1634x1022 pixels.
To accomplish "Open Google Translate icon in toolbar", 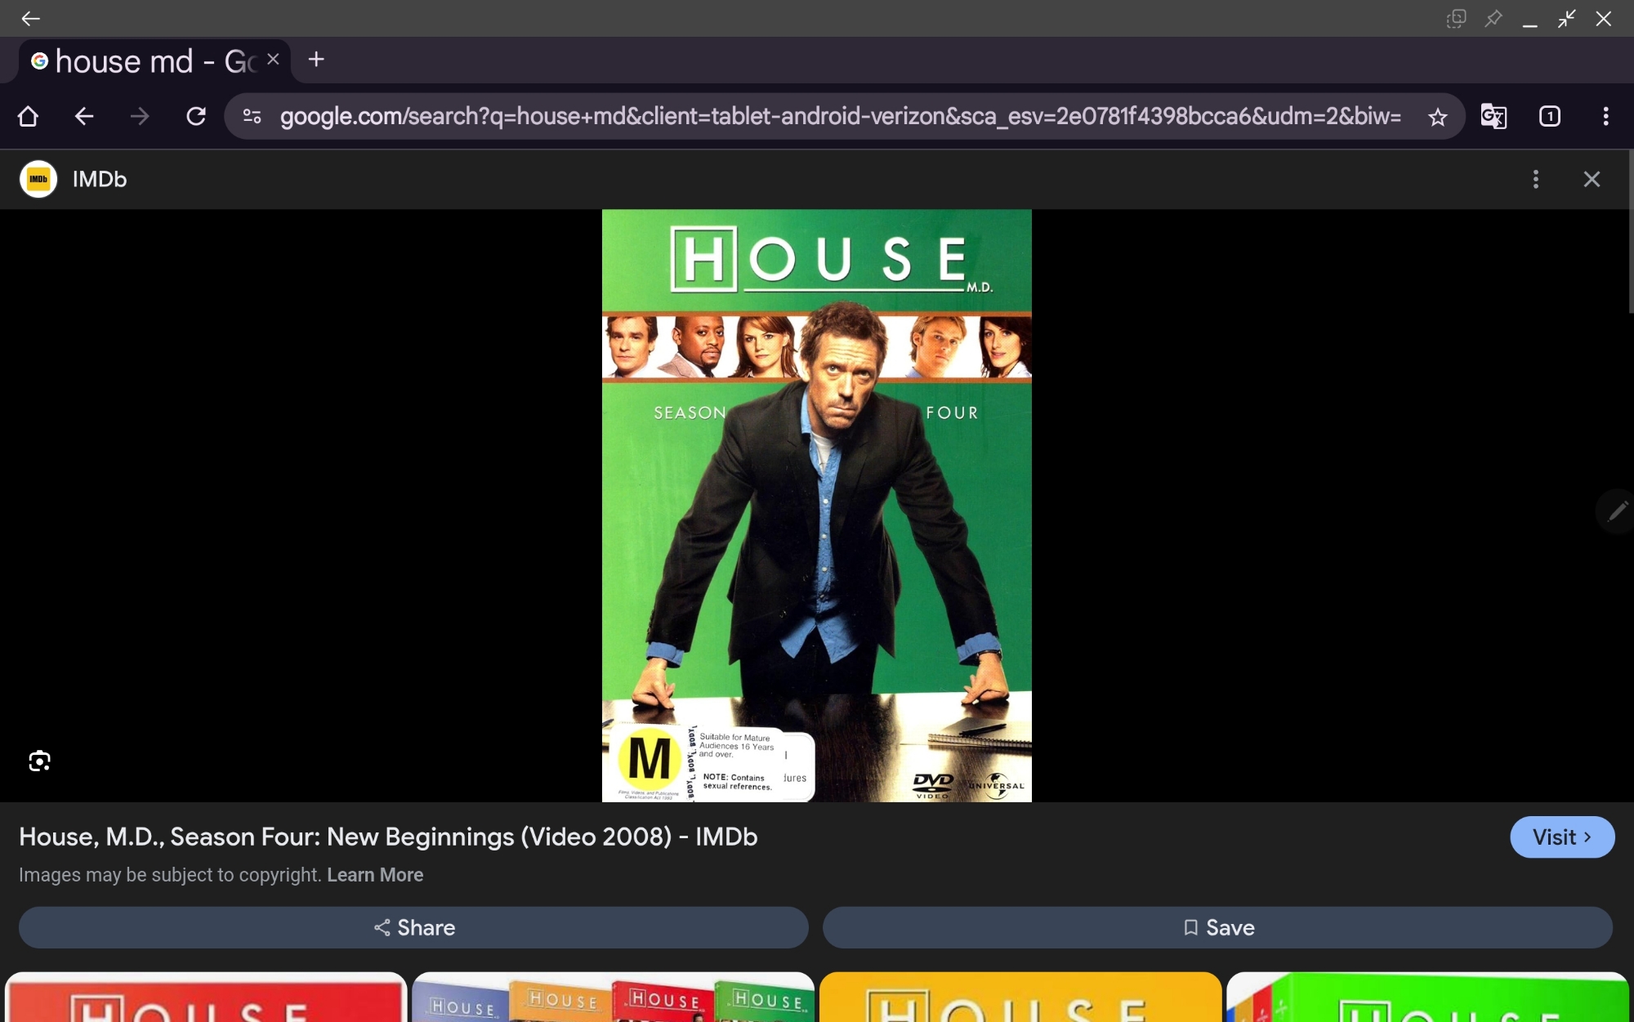I will 1493,117.
